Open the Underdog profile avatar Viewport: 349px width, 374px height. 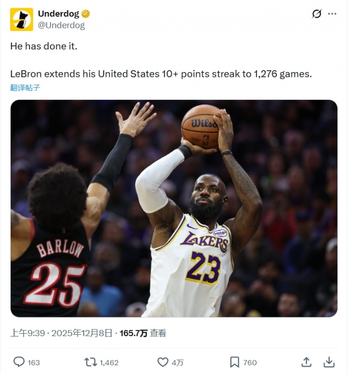pos(21,19)
